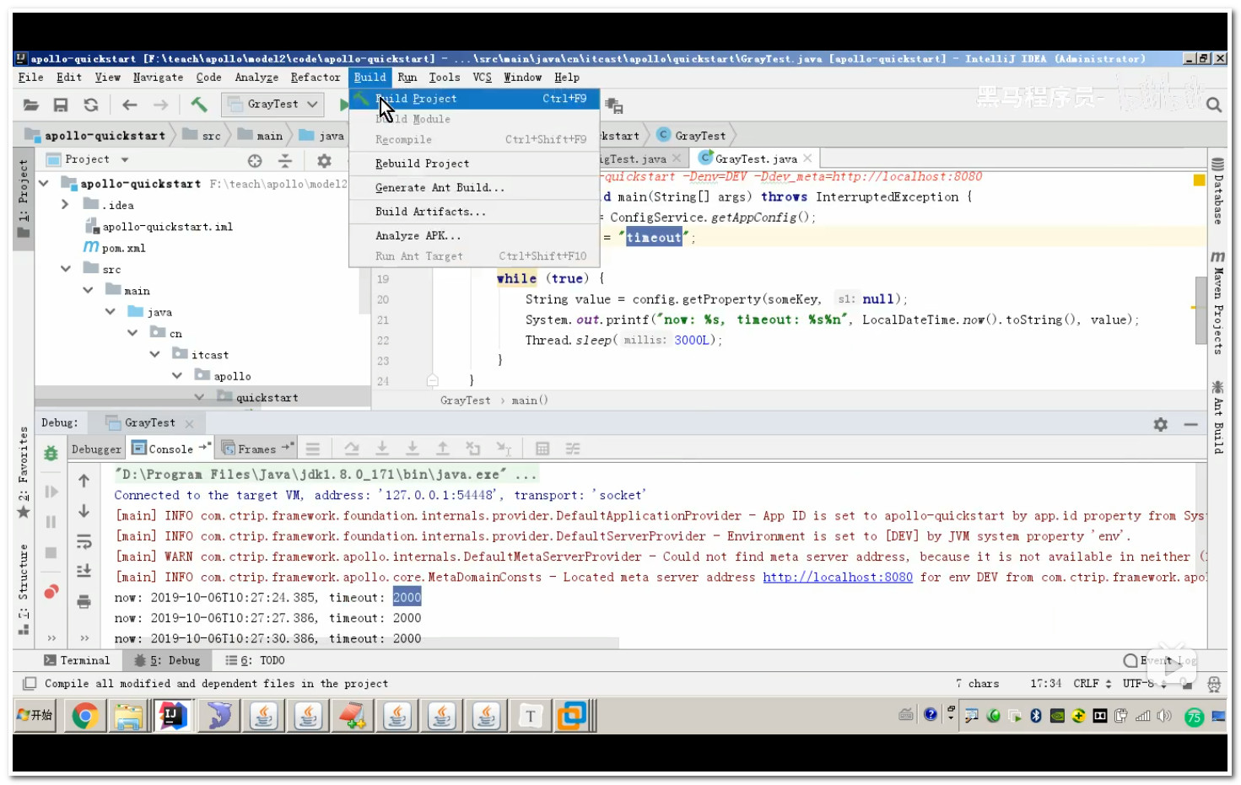Viewport: 1241px width, 785px height.
Task: Open View Breakpoints red circles icon
Action: tap(51, 591)
